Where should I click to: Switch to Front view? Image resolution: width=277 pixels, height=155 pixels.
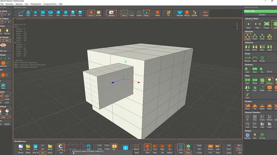point(155,147)
